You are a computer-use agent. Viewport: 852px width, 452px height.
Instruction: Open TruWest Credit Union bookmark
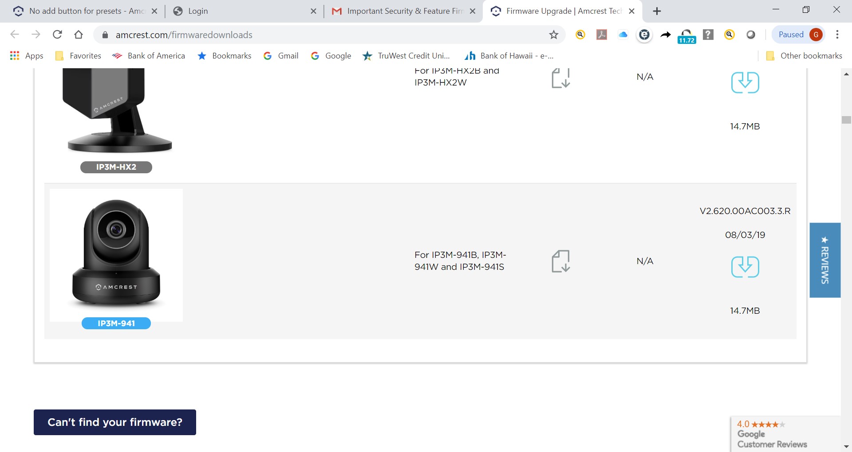click(406, 56)
